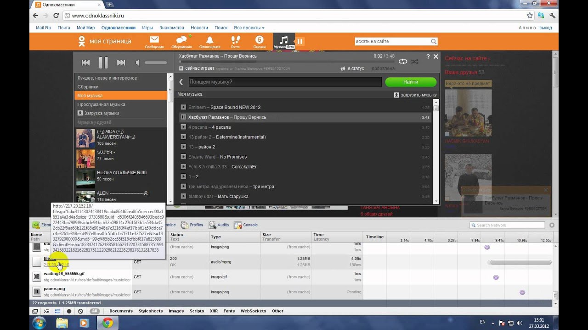Adjust the player volume slider
The image size is (588, 330).
click(x=156, y=63)
